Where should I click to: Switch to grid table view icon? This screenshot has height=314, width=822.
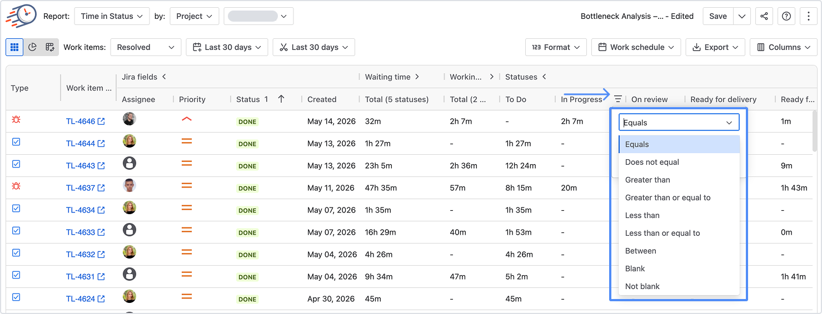14,47
